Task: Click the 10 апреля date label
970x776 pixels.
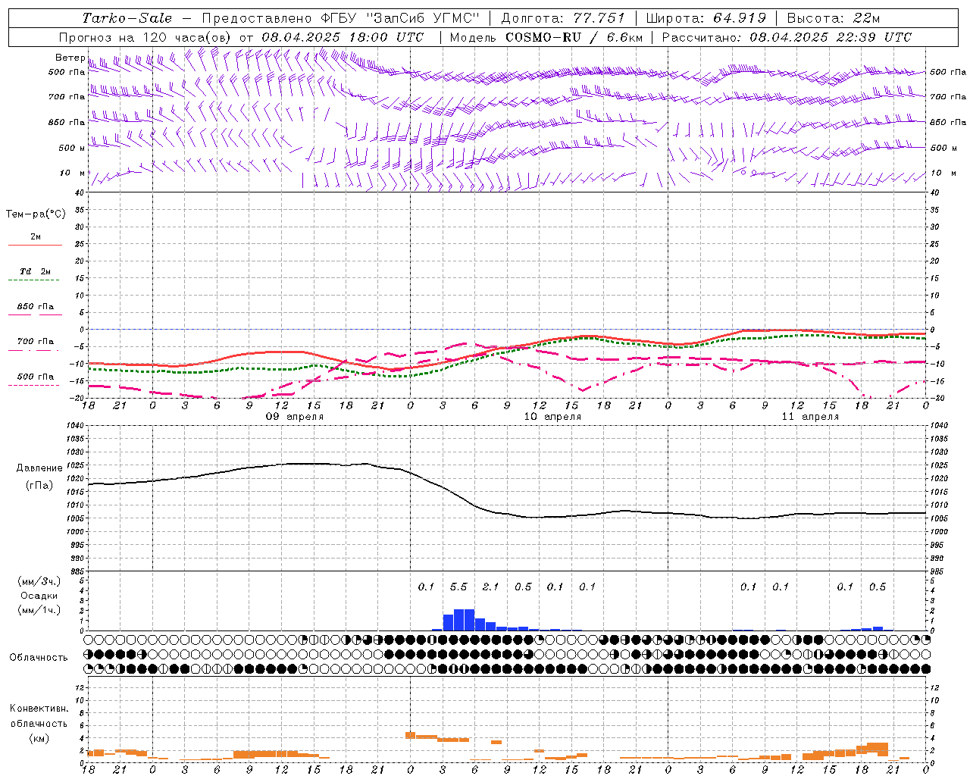Action: (552, 417)
